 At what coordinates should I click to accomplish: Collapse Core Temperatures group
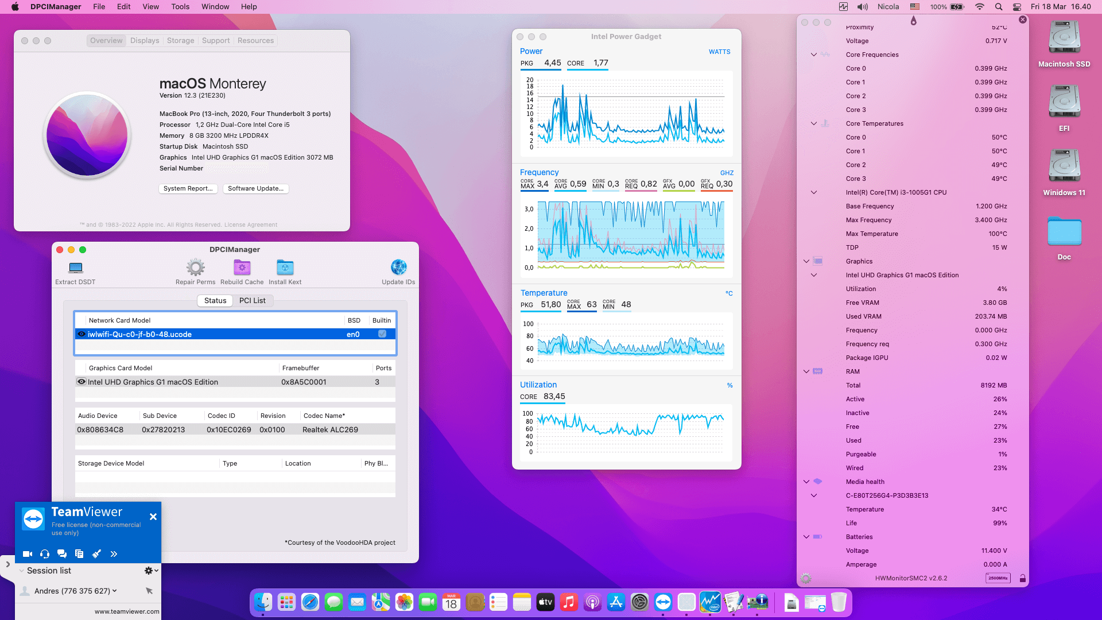tap(814, 123)
